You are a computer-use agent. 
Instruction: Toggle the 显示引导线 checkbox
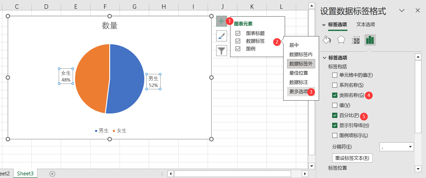click(x=335, y=125)
